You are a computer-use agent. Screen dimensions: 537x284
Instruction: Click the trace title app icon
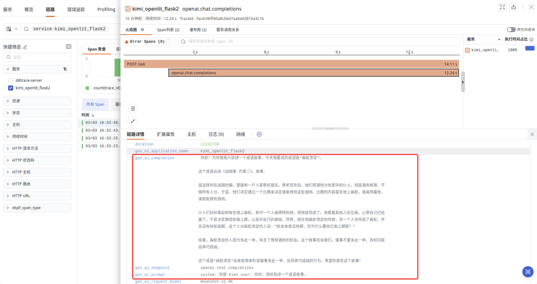128,9
